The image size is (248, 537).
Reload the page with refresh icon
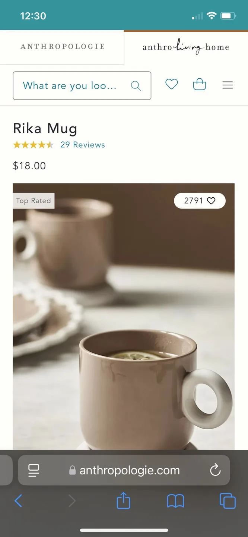click(x=215, y=470)
